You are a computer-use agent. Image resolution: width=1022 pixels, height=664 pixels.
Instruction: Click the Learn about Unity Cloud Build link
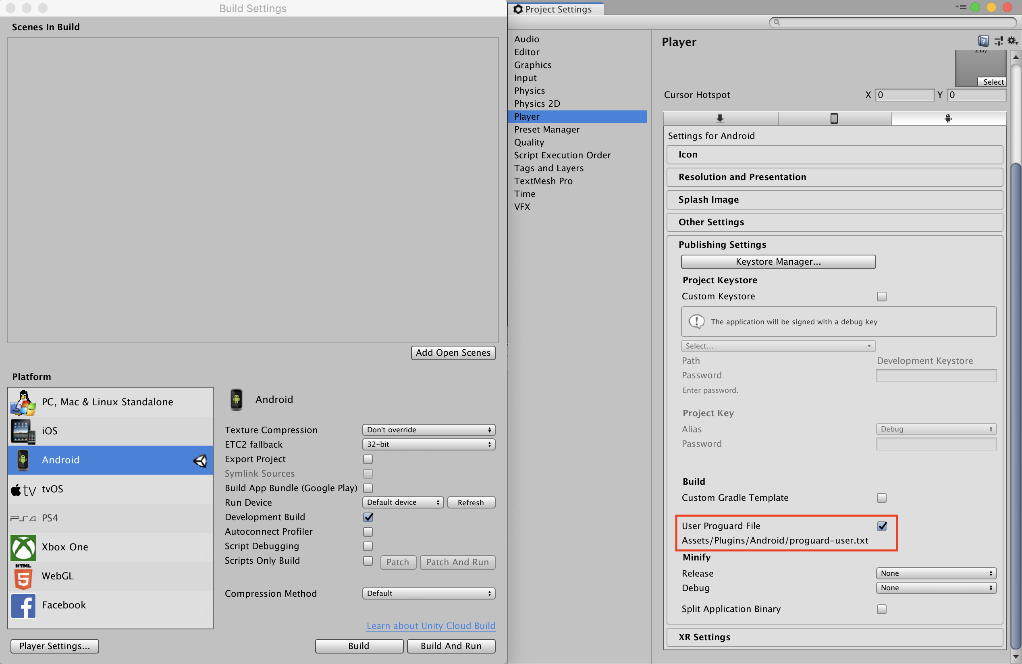coord(430,625)
